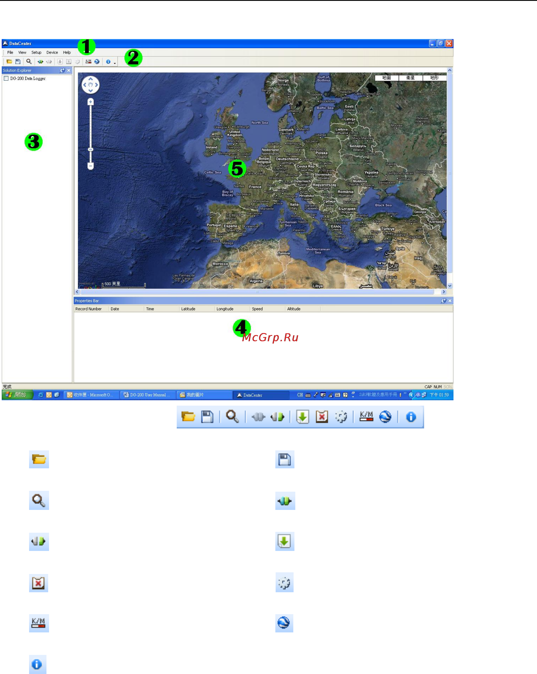Click the Time column header

pyautogui.click(x=162, y=309)
